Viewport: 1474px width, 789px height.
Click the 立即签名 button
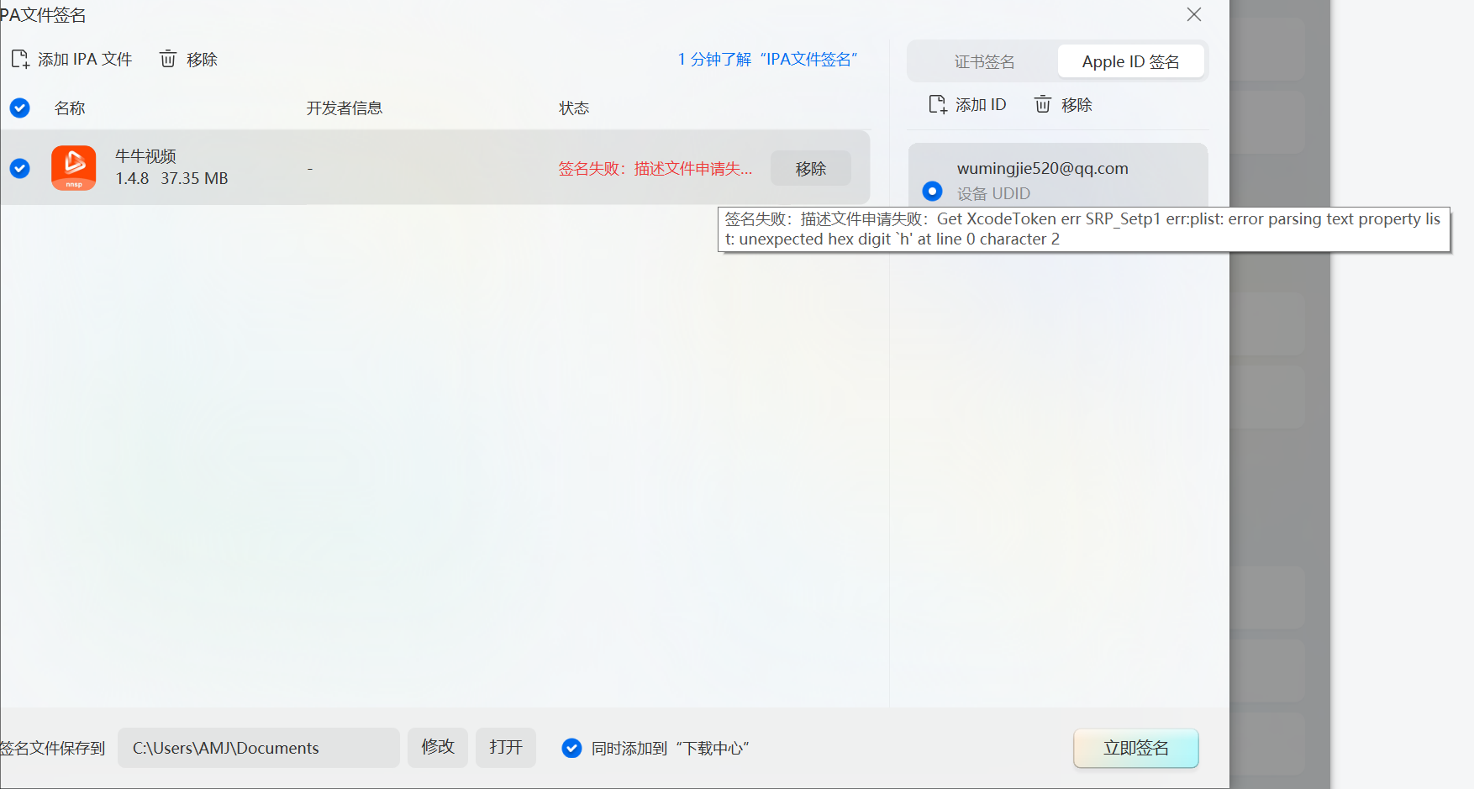pos(1136,748)
